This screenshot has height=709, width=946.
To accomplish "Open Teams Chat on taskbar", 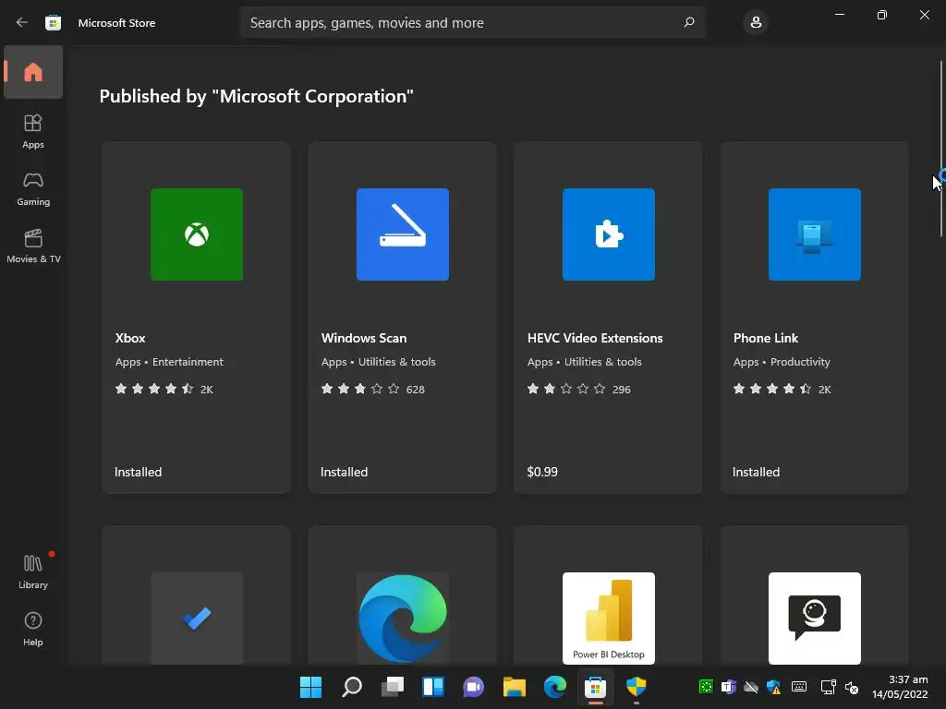I will pos(474,686).
